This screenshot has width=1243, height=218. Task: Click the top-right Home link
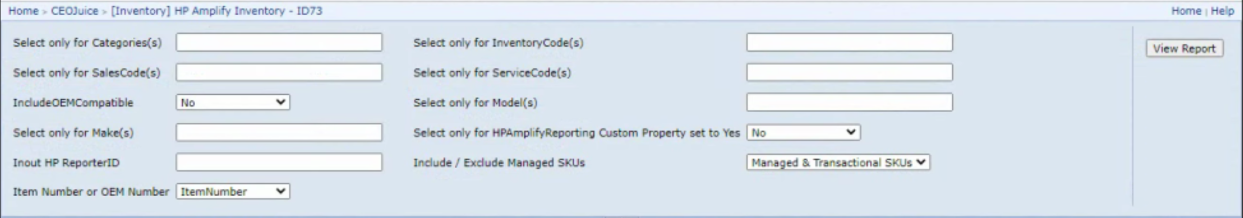(1186, 11)
